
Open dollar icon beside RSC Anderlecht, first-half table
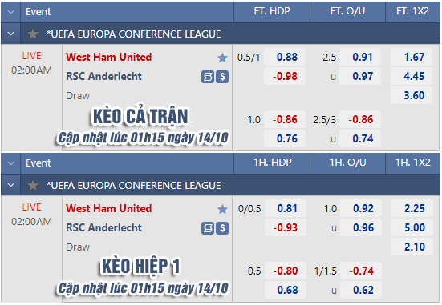222,228
